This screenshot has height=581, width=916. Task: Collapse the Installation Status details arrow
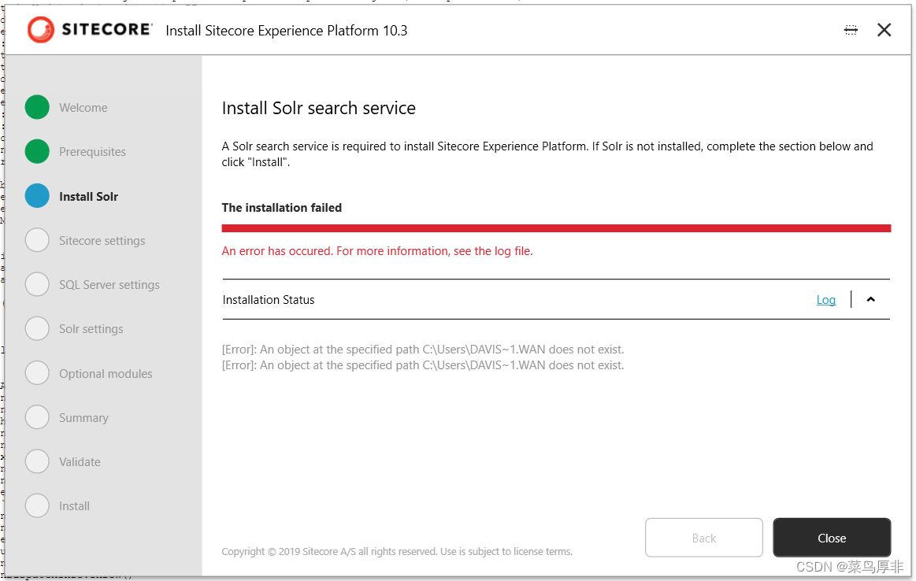[x=870, y=299]
